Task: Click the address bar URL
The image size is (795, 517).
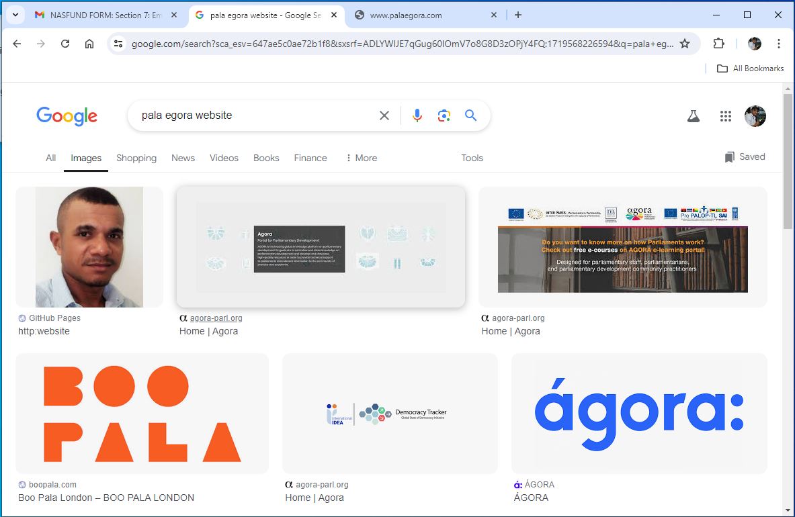Action: (x=402, y=44)
